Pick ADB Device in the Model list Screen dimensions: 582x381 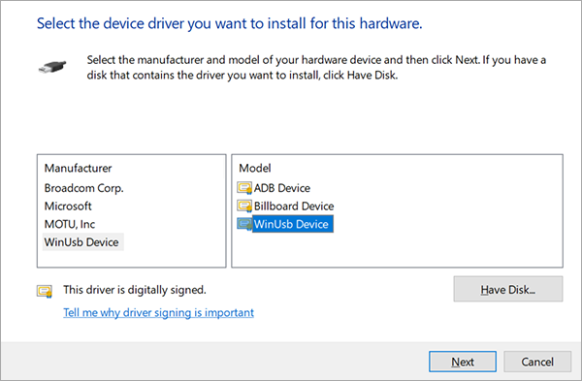(x=282, y=188)
